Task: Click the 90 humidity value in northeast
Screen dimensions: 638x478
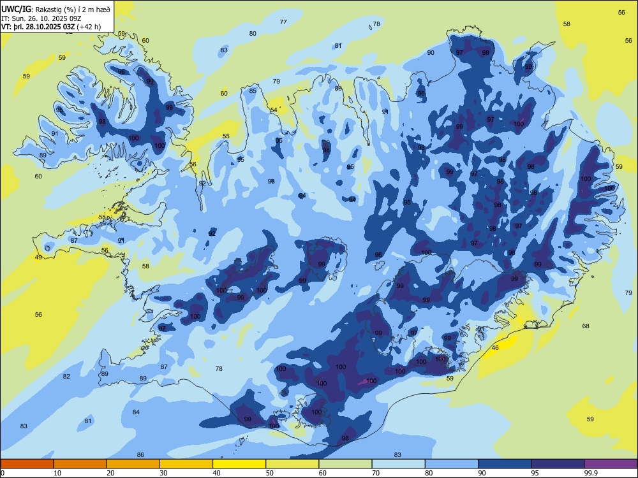Action: point(431,53)
